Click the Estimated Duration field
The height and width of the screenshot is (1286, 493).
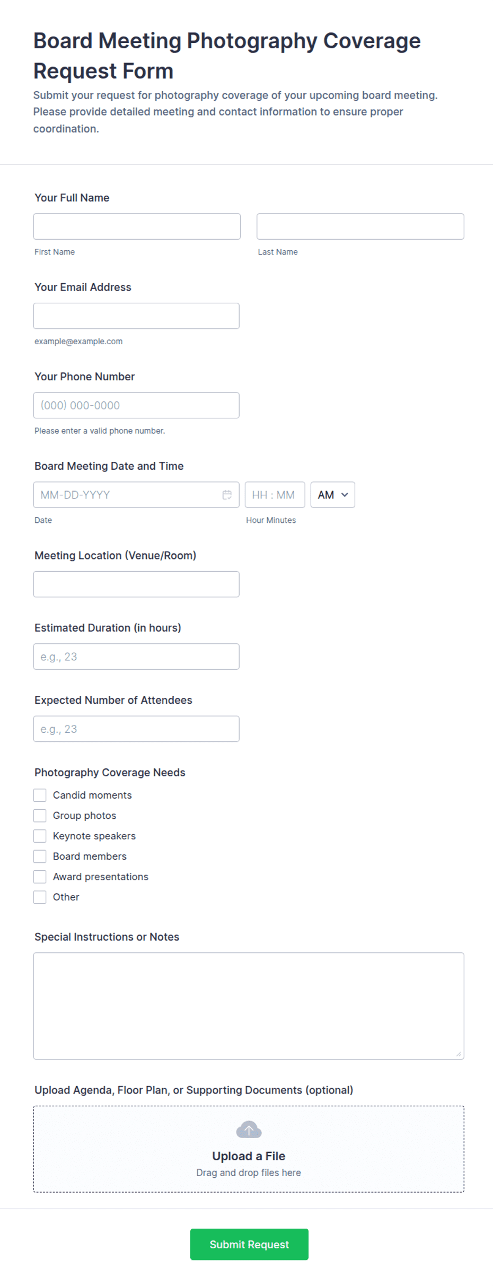(x=136, y=657)
